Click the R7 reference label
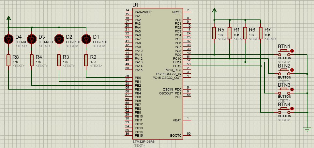This screenshot has width=314, height=148. click(x=268, y=30)
